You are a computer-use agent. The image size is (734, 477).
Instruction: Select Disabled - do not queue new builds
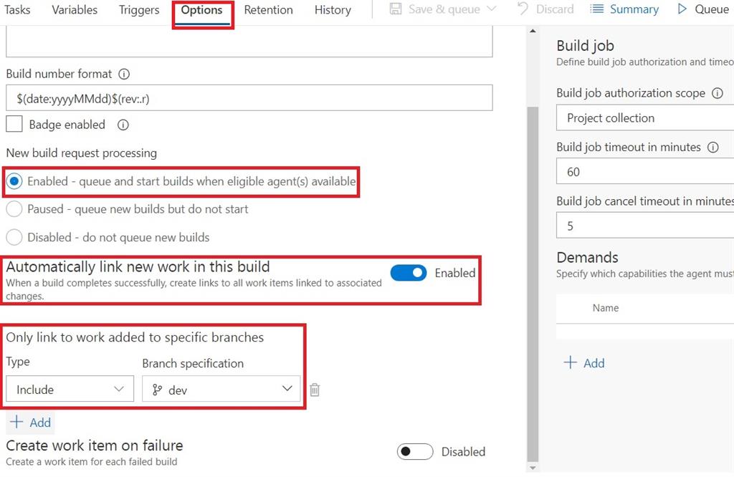(14, 237)
